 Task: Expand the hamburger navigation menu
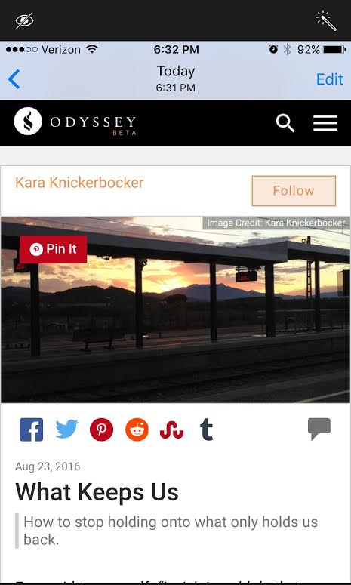pos(325,123)
